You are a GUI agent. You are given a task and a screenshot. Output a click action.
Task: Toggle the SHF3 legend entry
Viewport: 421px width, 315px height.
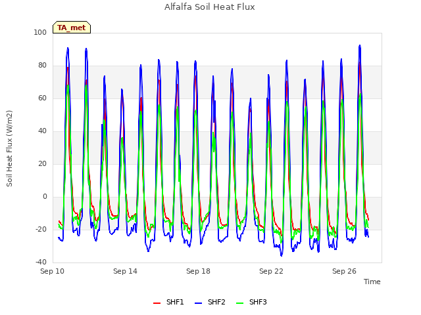(x=251, y=302)
